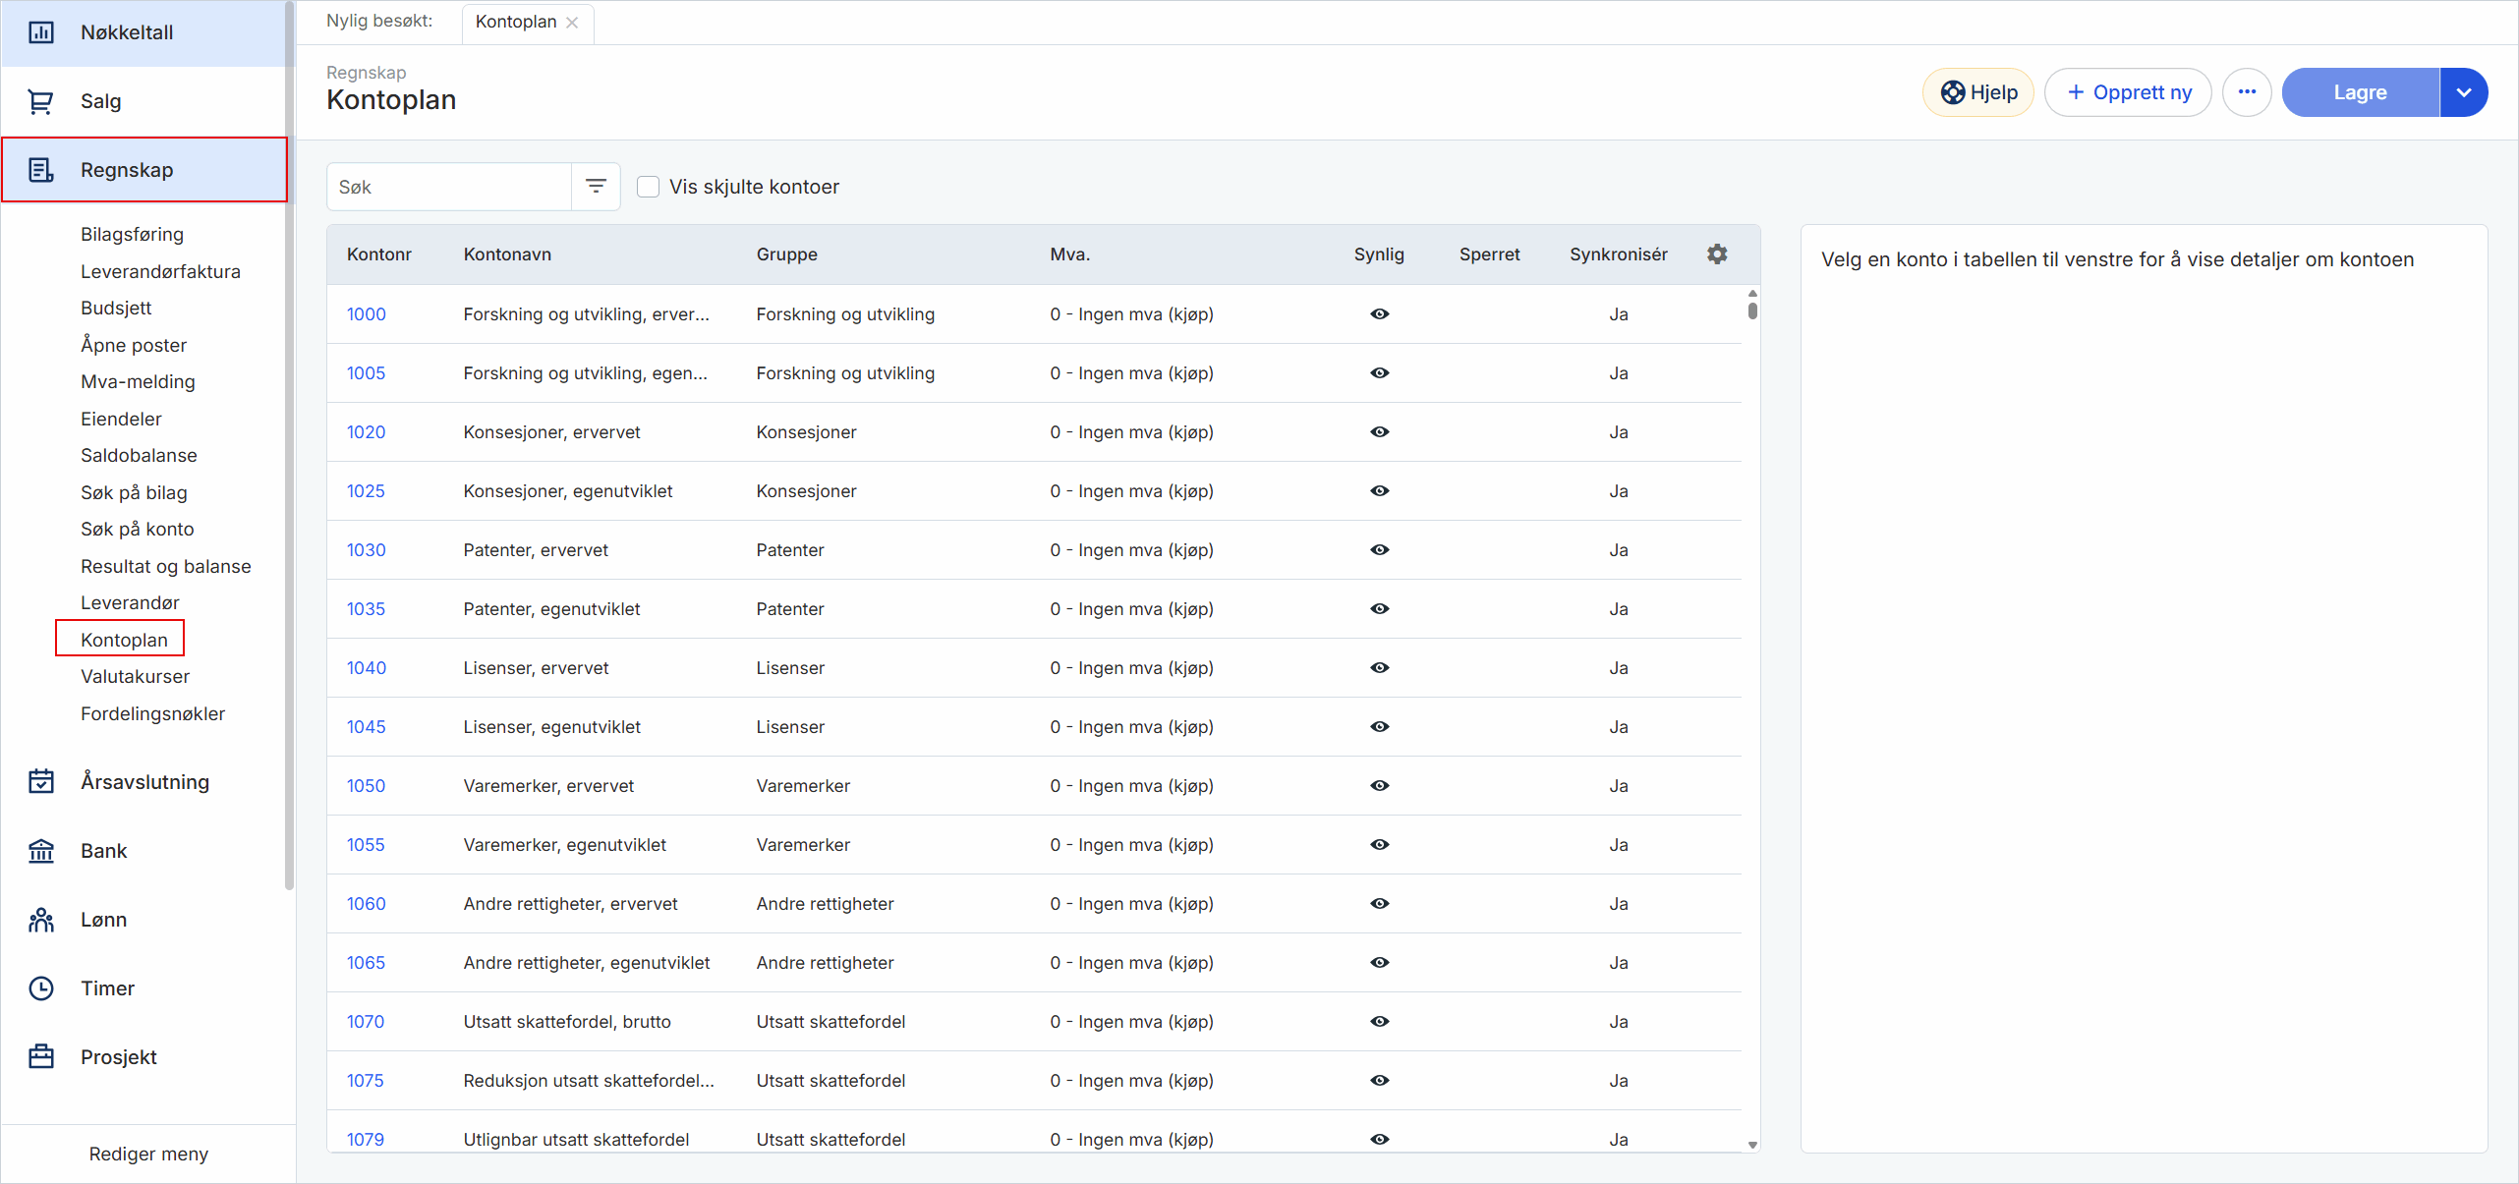Toggle visibility eye for account 1040

click(x=1380, y=668)
